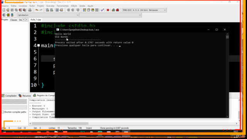
Task: Click the Find toolbar icon
Action: pyautogui.click(x=47, y=10)
